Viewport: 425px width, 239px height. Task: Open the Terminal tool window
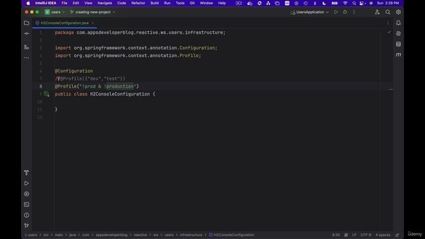pos(27,204)
